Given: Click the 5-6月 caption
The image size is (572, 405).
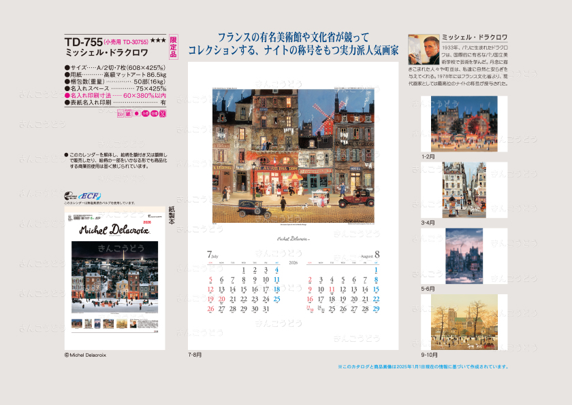Looking at the screenshot, I should 428,289.
